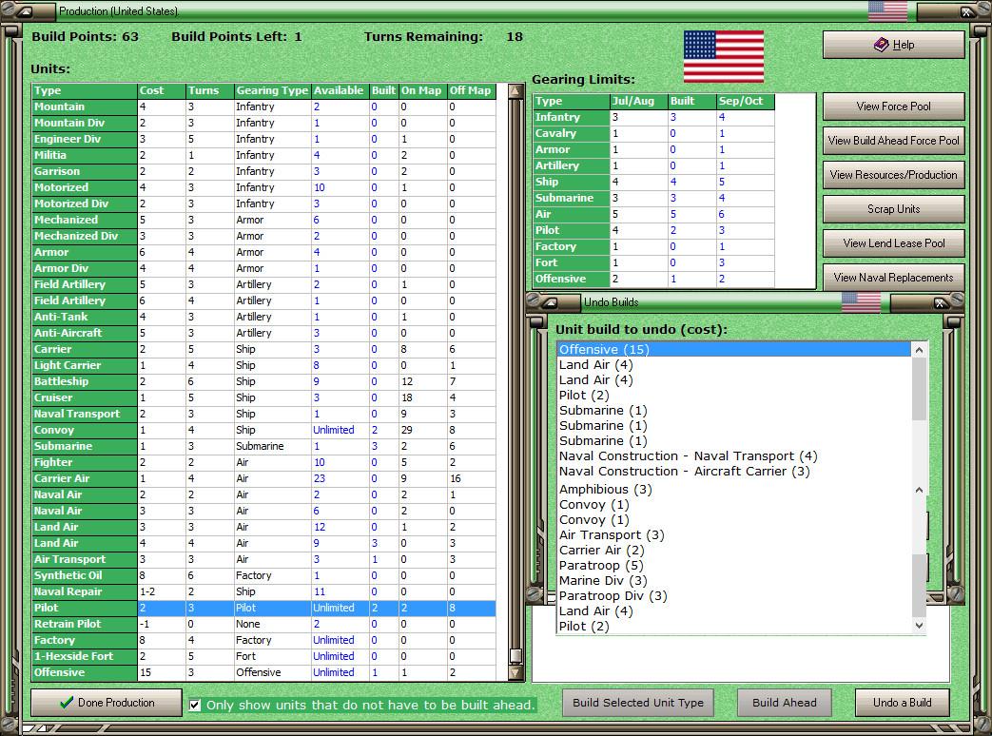
Task: Open the Help book icon button
Action: pyautogui.click(x=893, y=45)
